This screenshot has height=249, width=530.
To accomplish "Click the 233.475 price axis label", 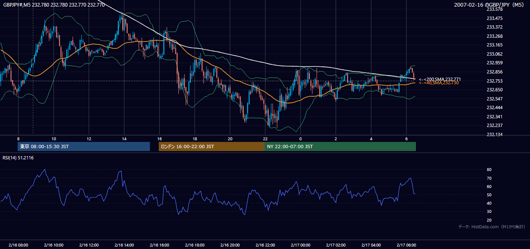I will 494,18.
